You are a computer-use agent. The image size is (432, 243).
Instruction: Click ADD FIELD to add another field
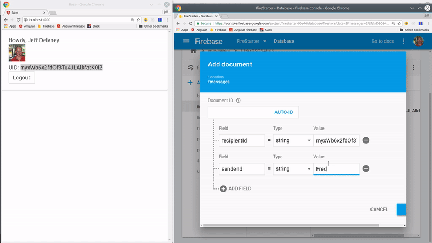point(235,188)
